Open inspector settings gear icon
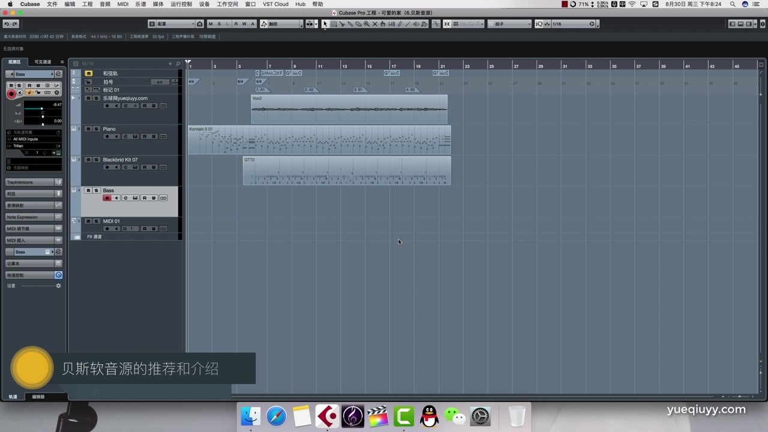The height and width of the screenshot is (432, 768). tap(58, 286)
